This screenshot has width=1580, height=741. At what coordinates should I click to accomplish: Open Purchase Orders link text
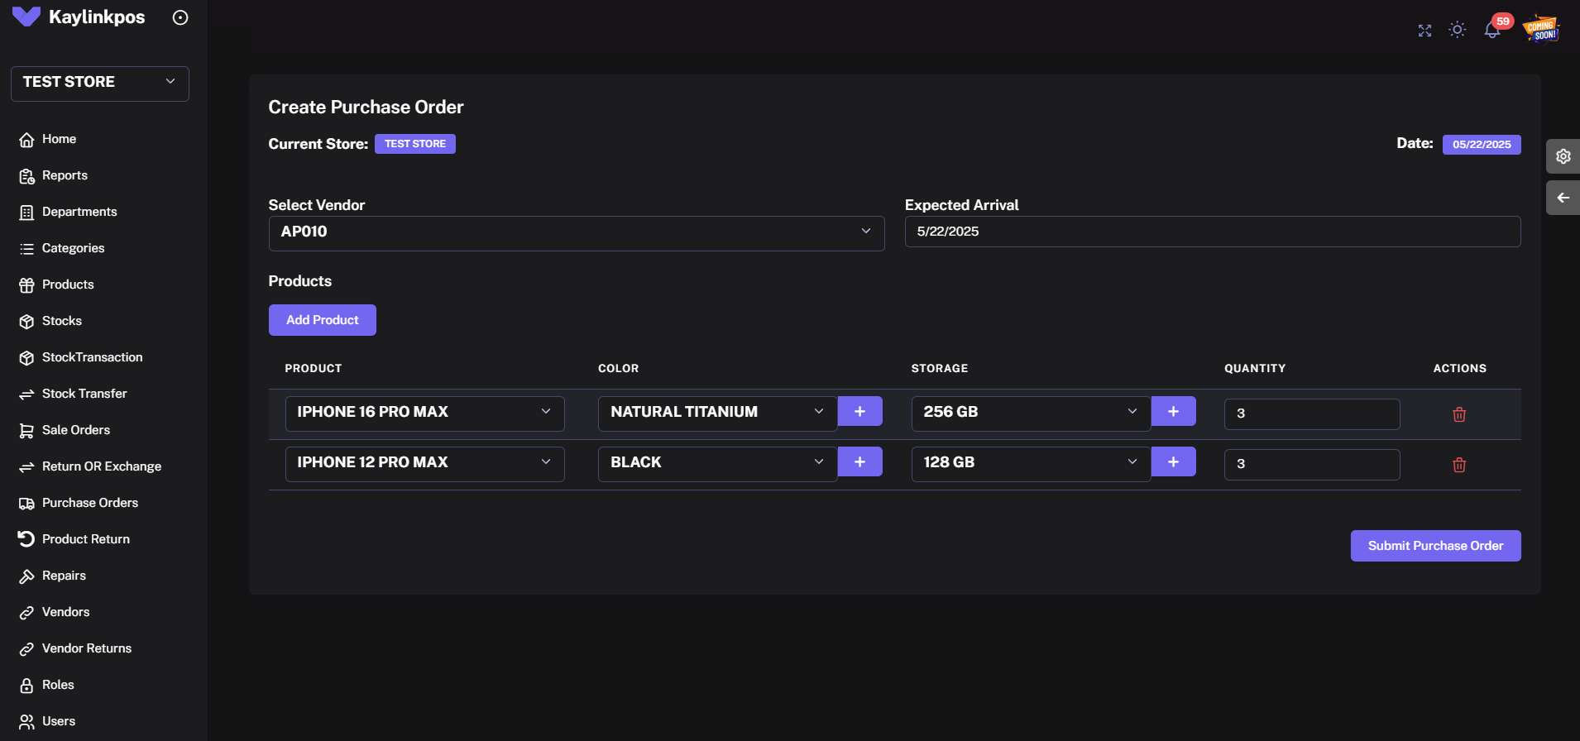(90, 503)
